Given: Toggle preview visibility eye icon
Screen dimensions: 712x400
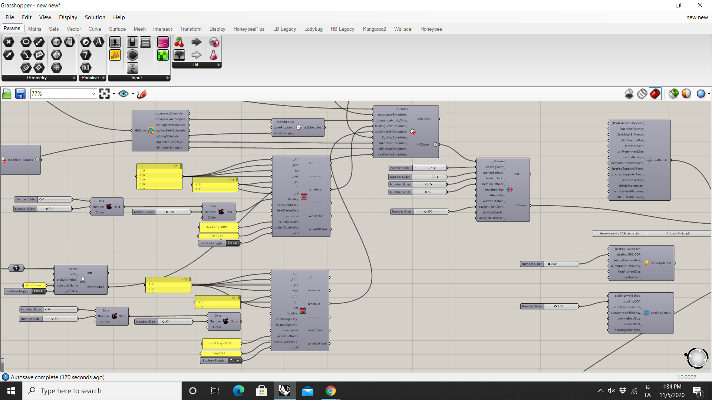Looking at the screenshot, I should tap(123, 94).
